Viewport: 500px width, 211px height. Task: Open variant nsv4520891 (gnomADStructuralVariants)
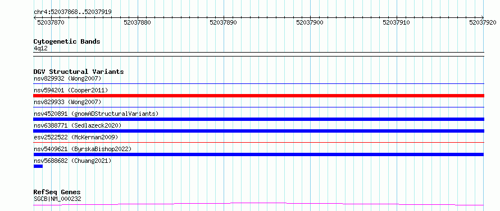pyautogui.click(x=96, y=114)
